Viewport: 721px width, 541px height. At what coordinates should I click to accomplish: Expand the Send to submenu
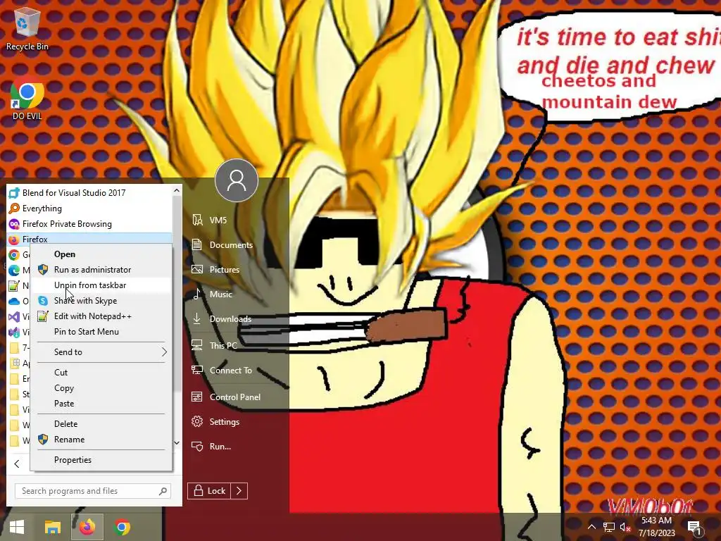[x=101, y=352]
